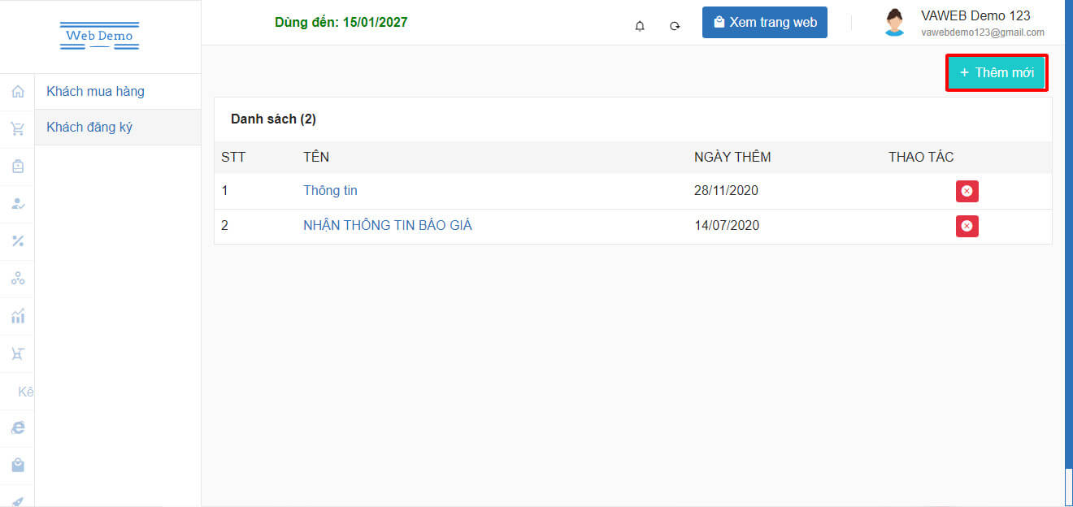Delete the 'NHẬN THÔNG TIN BÁO GIÁ' row

[x=967, y=226]
